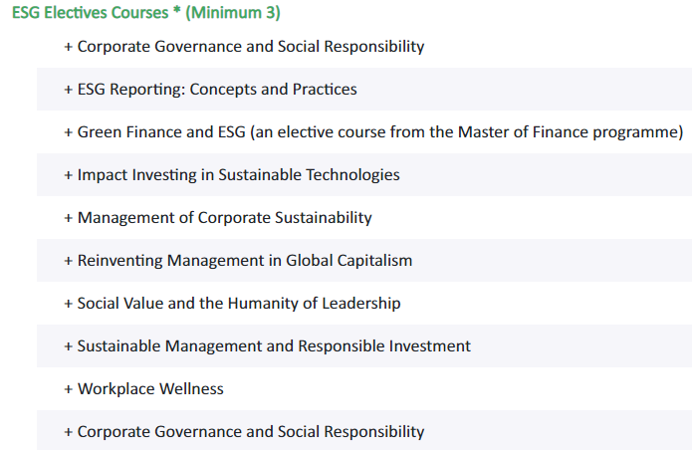Click the plus icon beside Sustainable Management
The height and width of the screenshot is (450, 692).
pos(68,346)
